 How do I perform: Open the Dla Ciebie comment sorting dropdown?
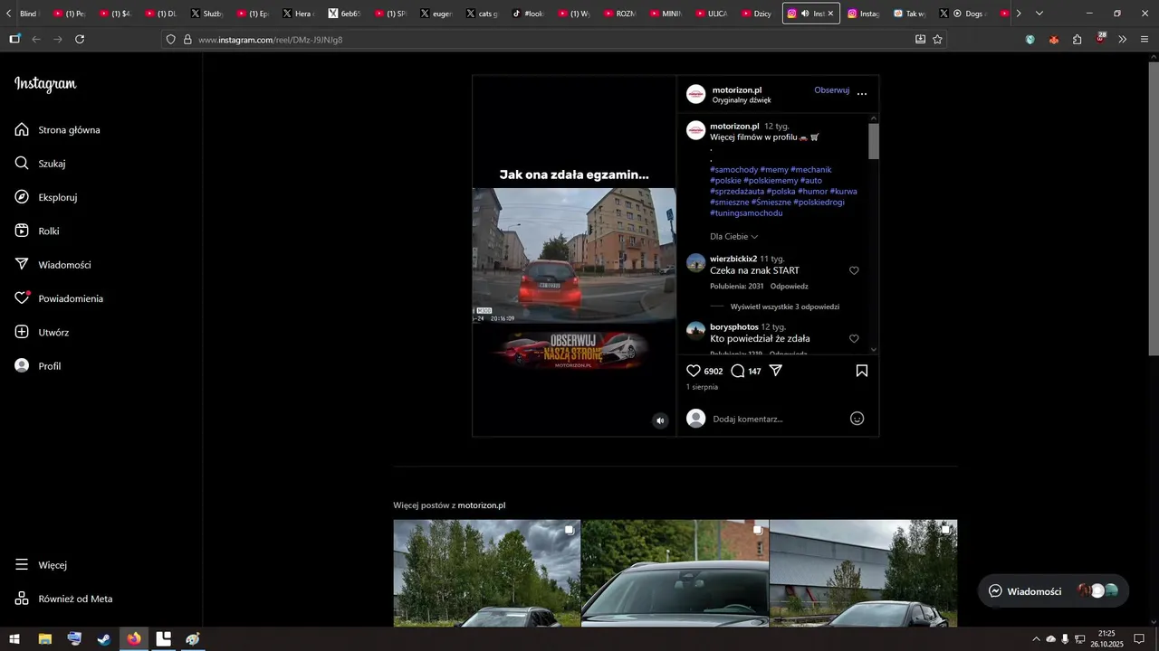click(x=734, y=237)
